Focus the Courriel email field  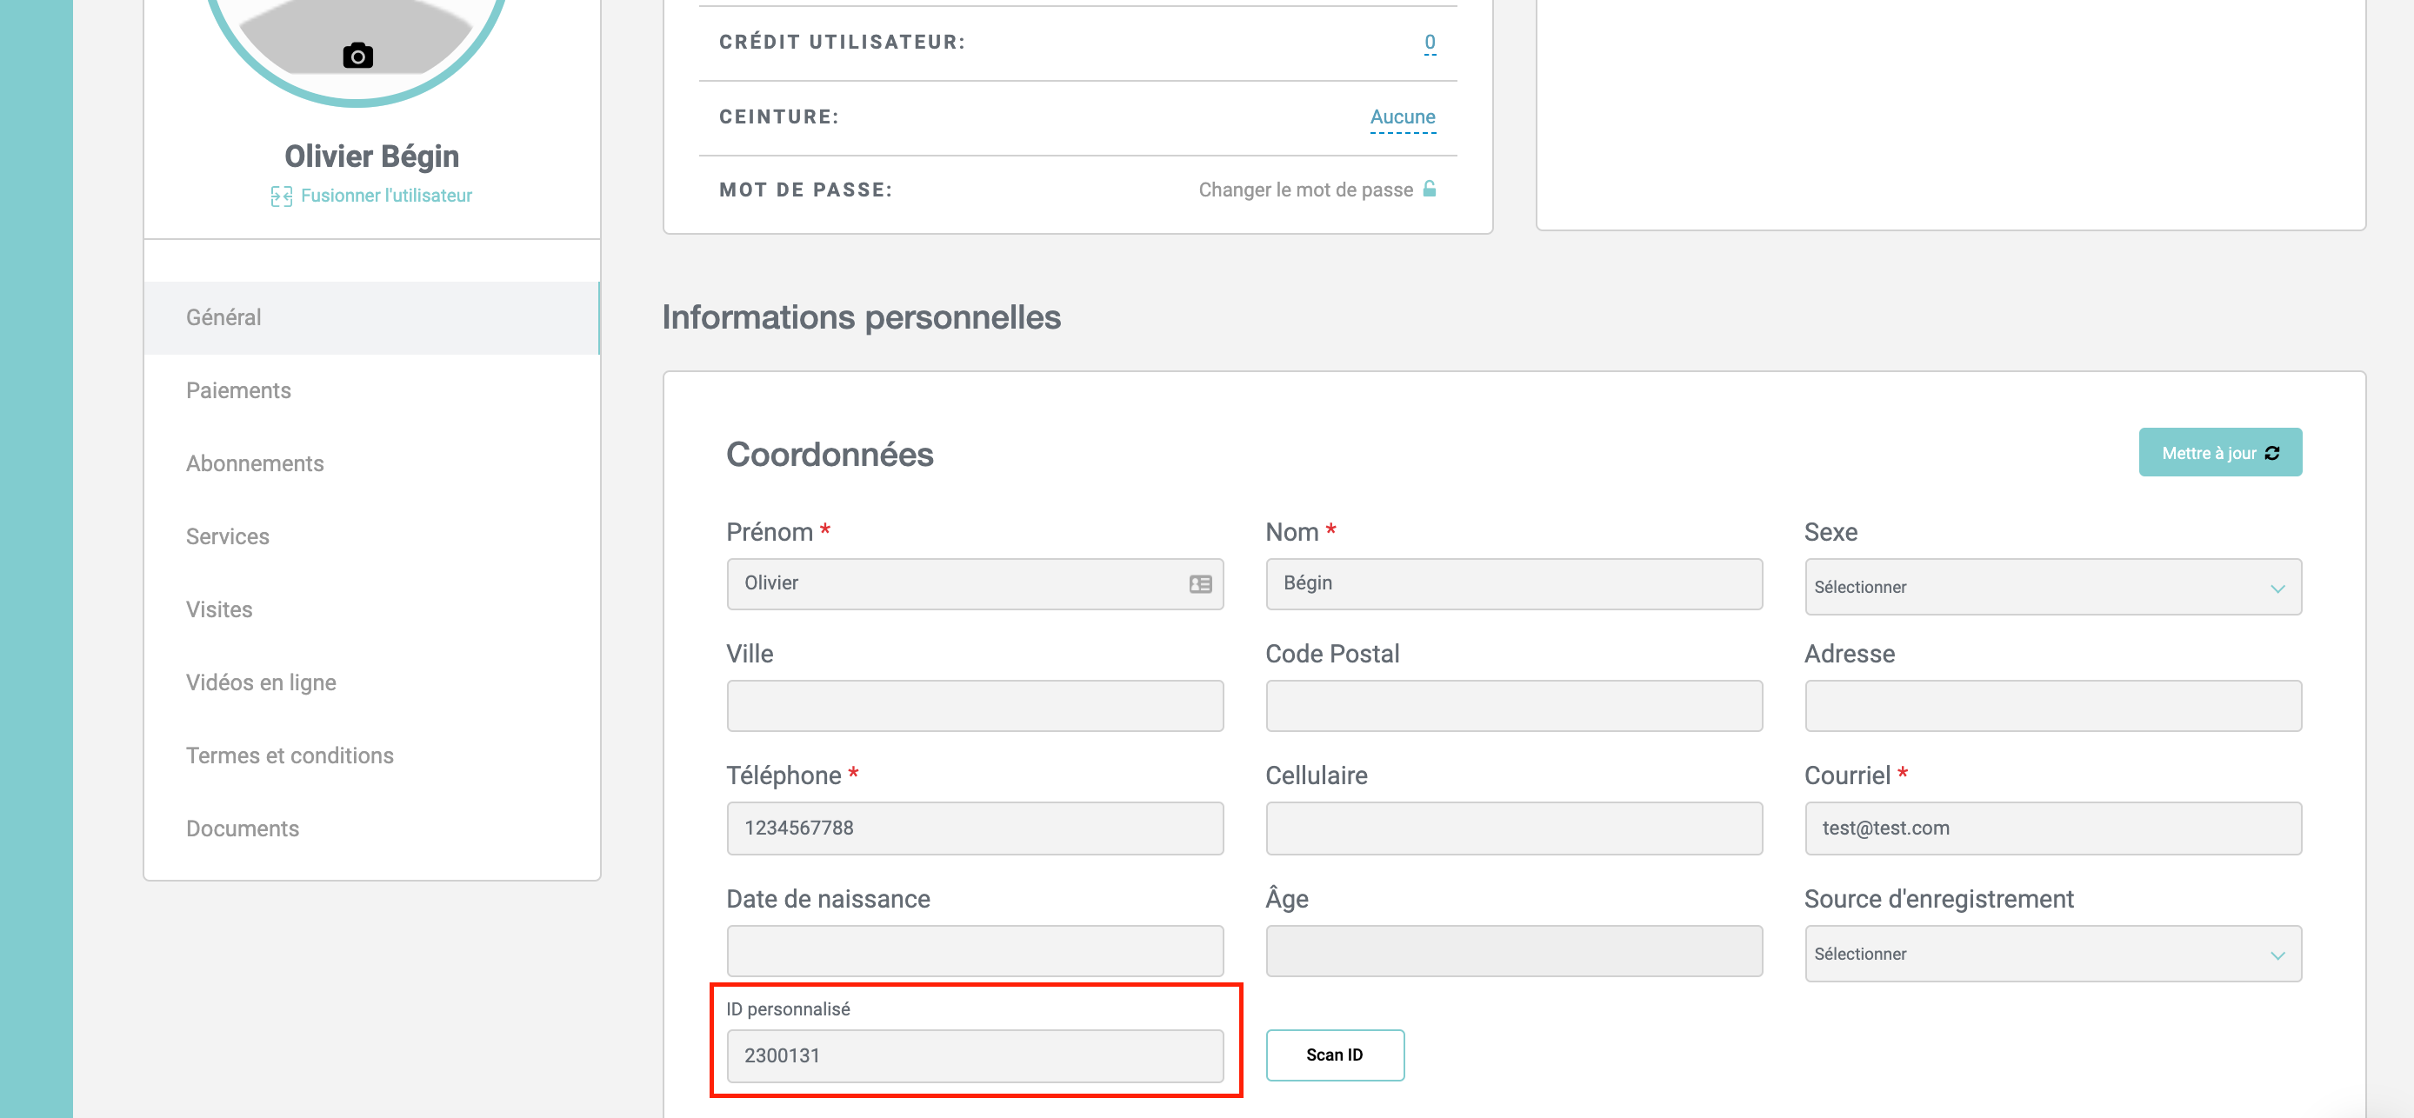2051,829
